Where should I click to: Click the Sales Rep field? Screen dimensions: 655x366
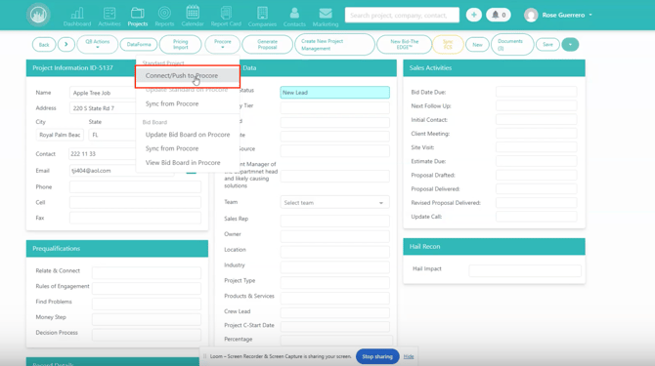coord(335,221)
